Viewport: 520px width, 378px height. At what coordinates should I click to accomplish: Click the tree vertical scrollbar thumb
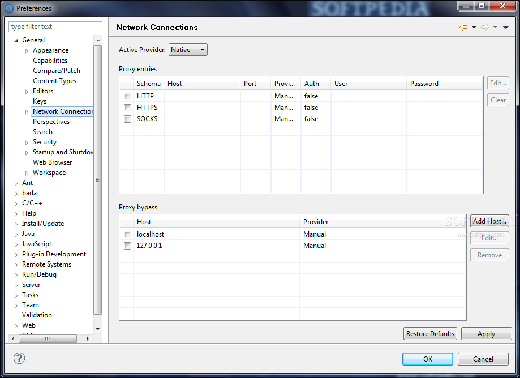[97, 180]
